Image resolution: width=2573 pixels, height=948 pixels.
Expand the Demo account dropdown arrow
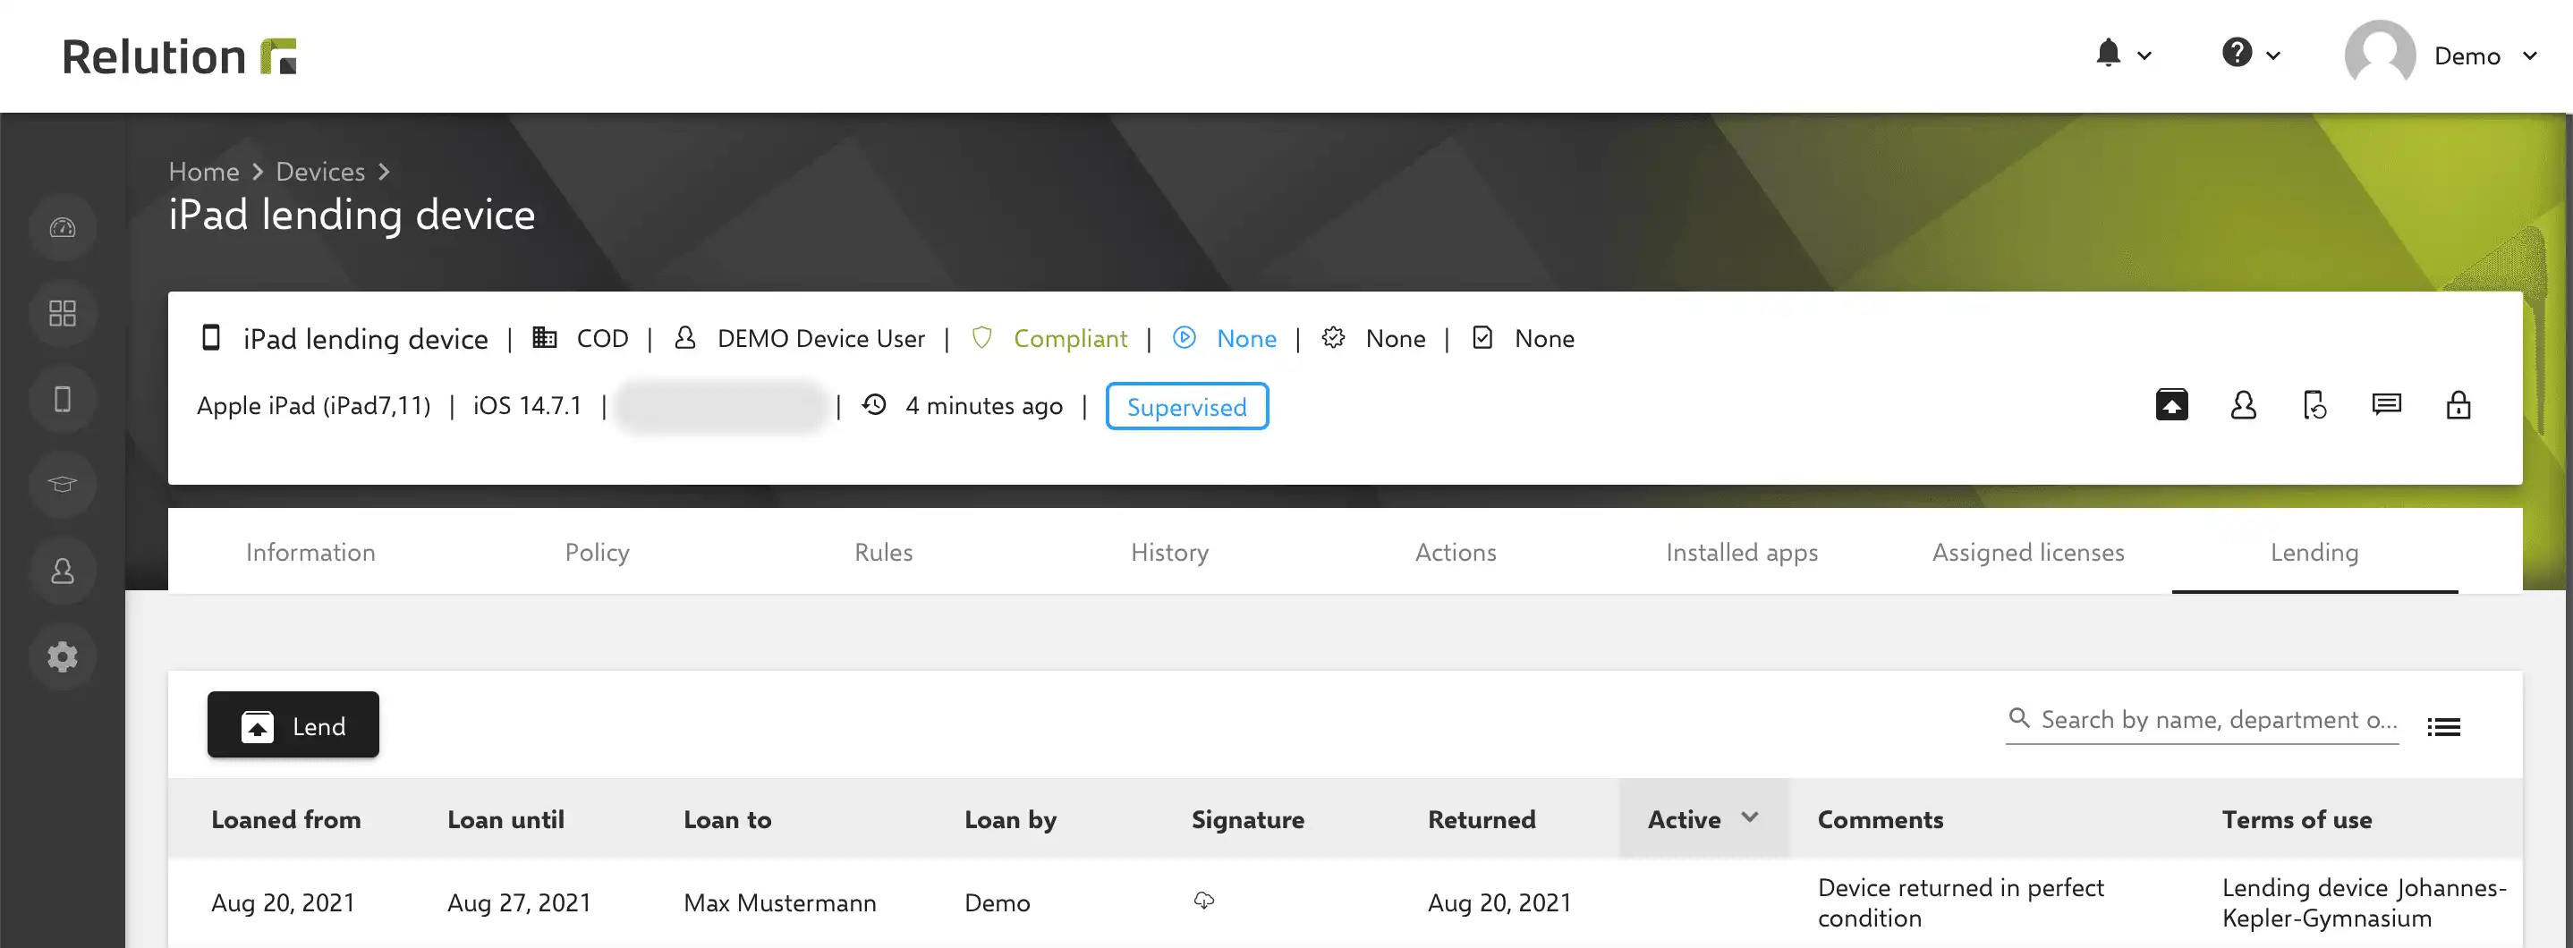(x=2530, y=56)
